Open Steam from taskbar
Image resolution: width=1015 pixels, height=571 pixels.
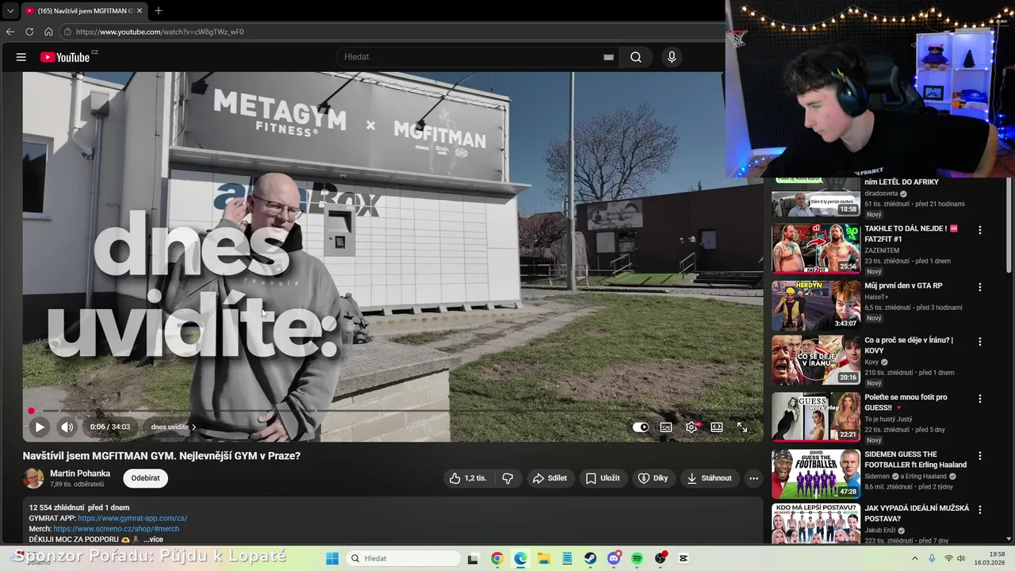pos(591,558)
